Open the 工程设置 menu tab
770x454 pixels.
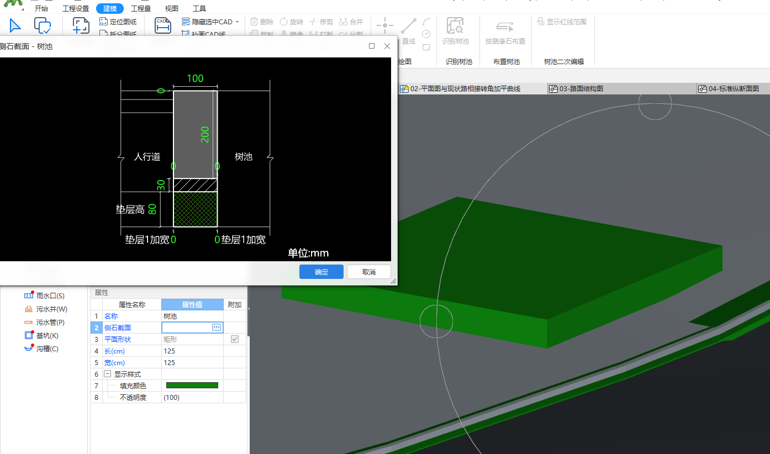point(76,8)
